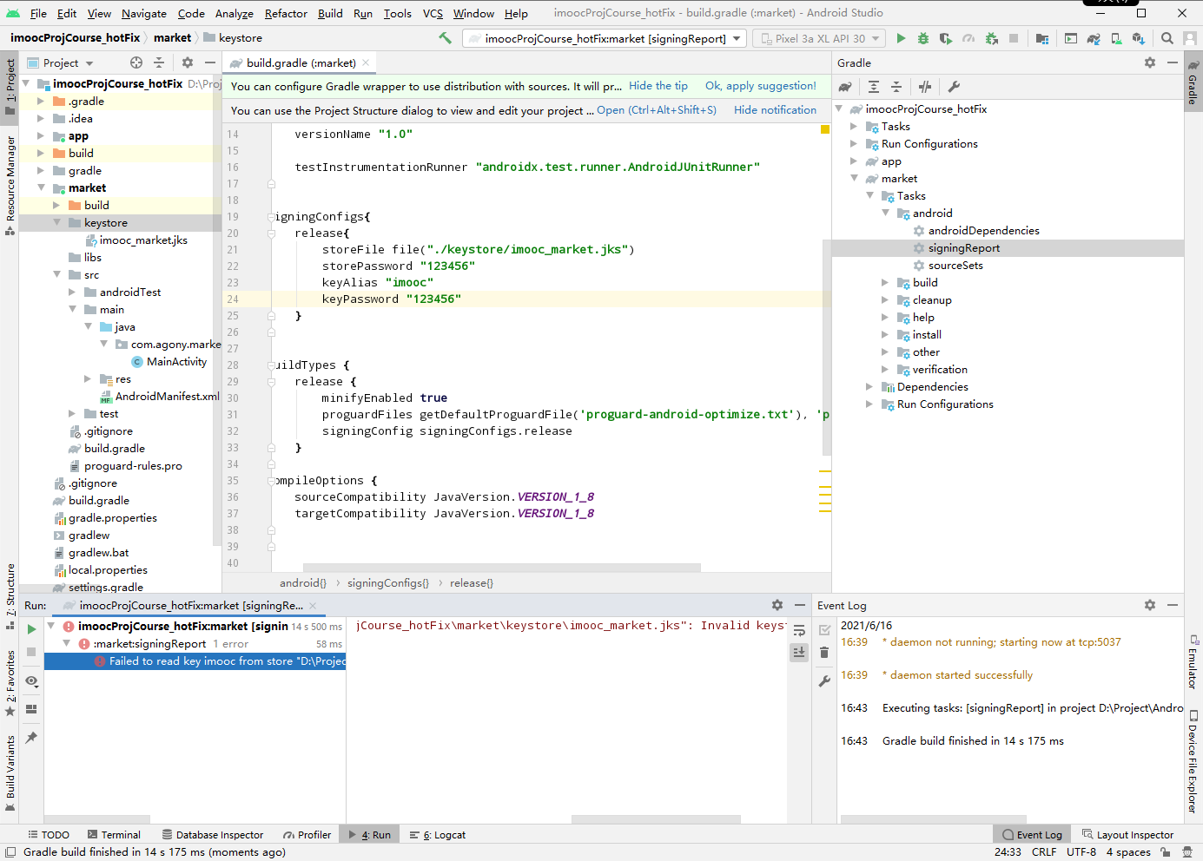Open Gradle build tool settings wrench

(x=954, y=87)
